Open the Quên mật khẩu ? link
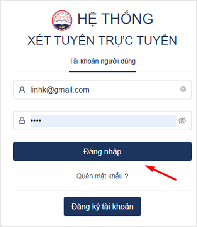The width and height of the screenshot is (197, 227). 102,176
